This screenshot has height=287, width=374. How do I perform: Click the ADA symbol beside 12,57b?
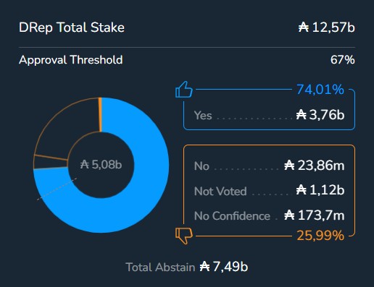[x=304, y=27]
